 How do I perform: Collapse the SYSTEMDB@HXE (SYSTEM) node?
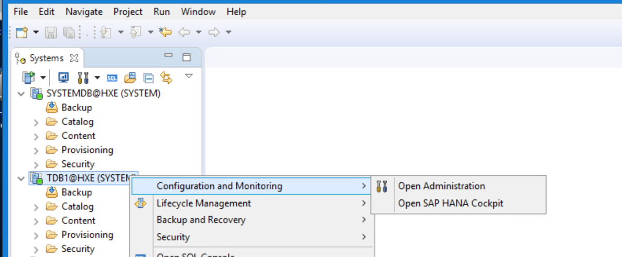(x=21, y=94)
